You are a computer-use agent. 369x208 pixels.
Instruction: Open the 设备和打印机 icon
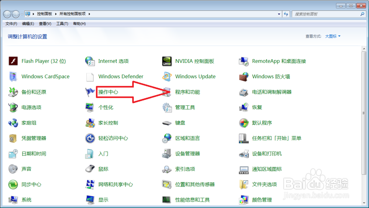pyautogui.click(x=244, y=154)
